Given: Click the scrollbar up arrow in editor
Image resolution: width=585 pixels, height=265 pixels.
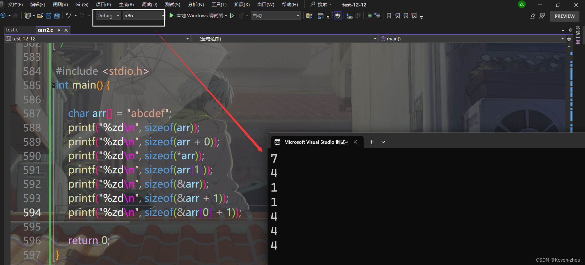Looking at the screenshot, I should coord(569,46).
